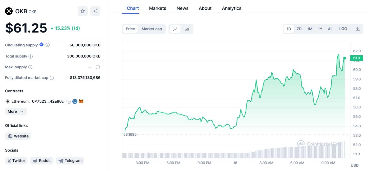Click the MetaMask fox icon
The height and width of the screenshot is (171, 368).
[81, 101]
